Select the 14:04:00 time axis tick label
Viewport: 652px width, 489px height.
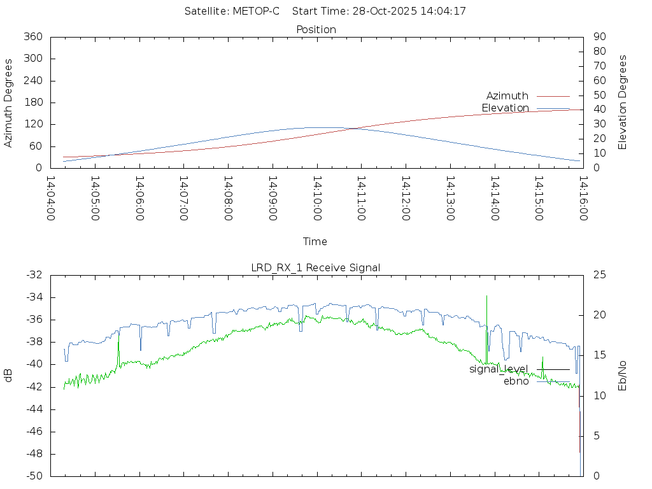click(x=50, y=198)
